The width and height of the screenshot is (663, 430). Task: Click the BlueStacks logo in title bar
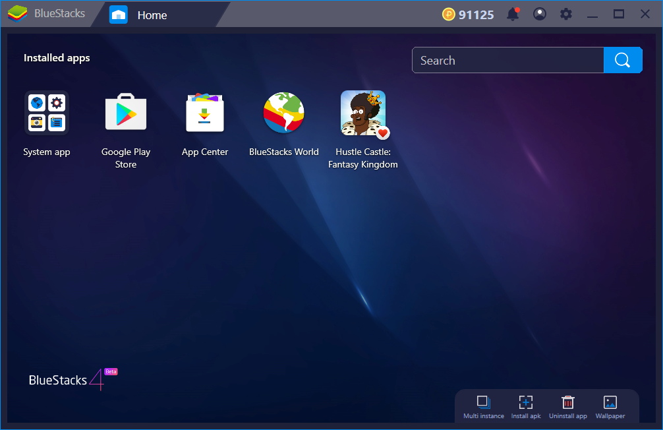coord(17,14)
